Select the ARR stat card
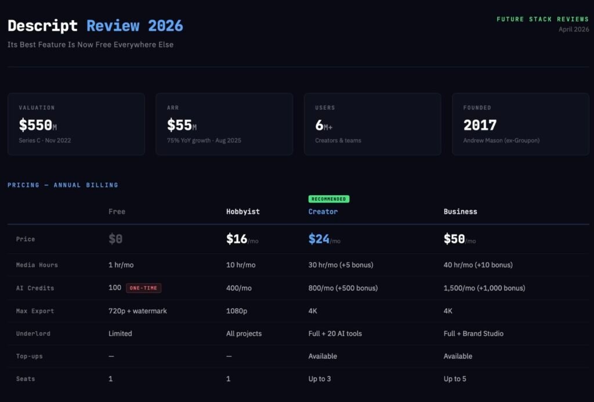The image size is (594, 402). coord(224,123)
